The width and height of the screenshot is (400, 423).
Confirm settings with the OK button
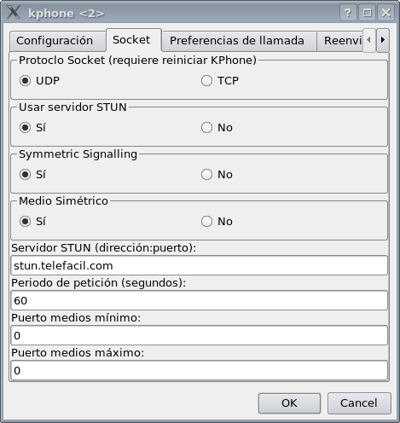coord(289,403)
